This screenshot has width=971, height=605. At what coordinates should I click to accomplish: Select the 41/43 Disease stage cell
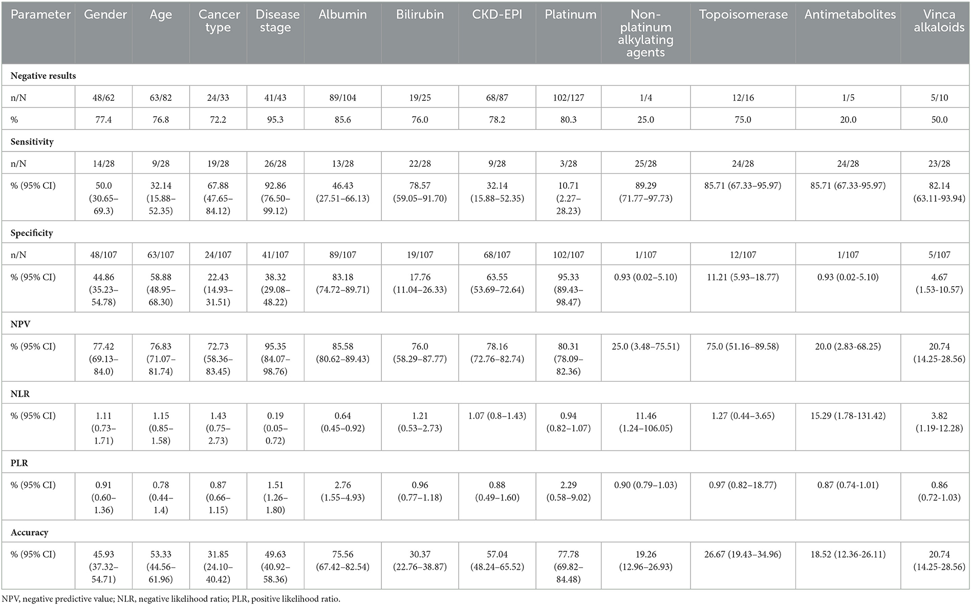point(275,98)
